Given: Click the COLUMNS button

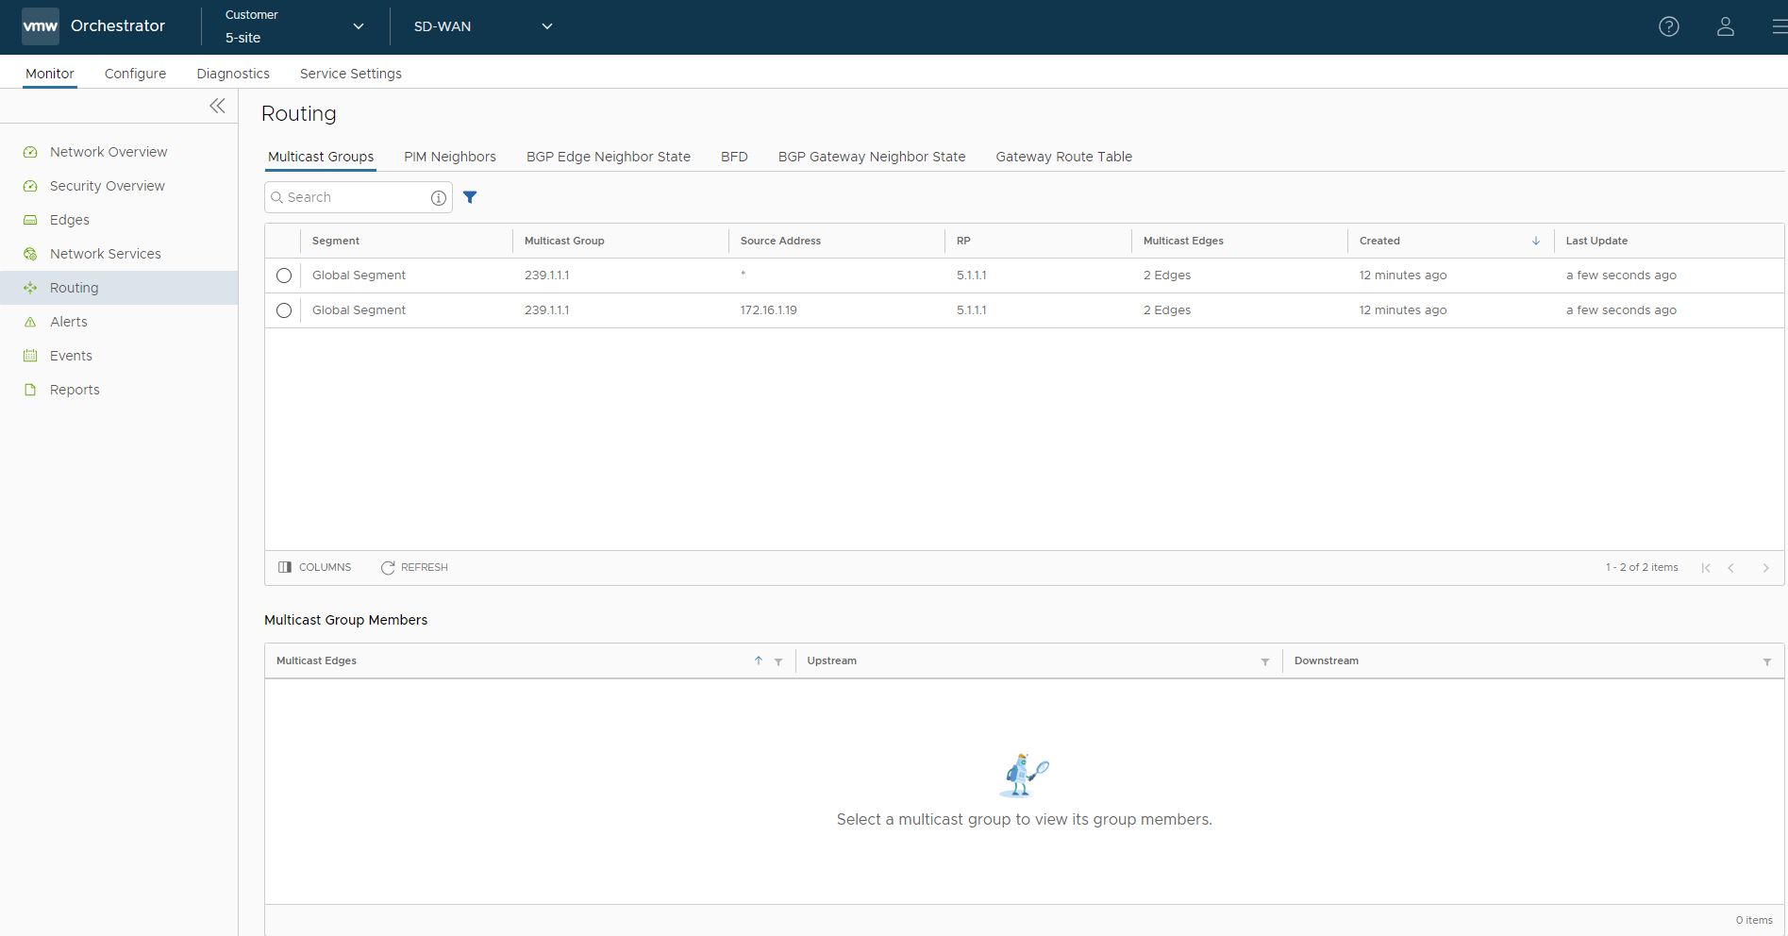Looking at the screenshot, I should [315, 567].
